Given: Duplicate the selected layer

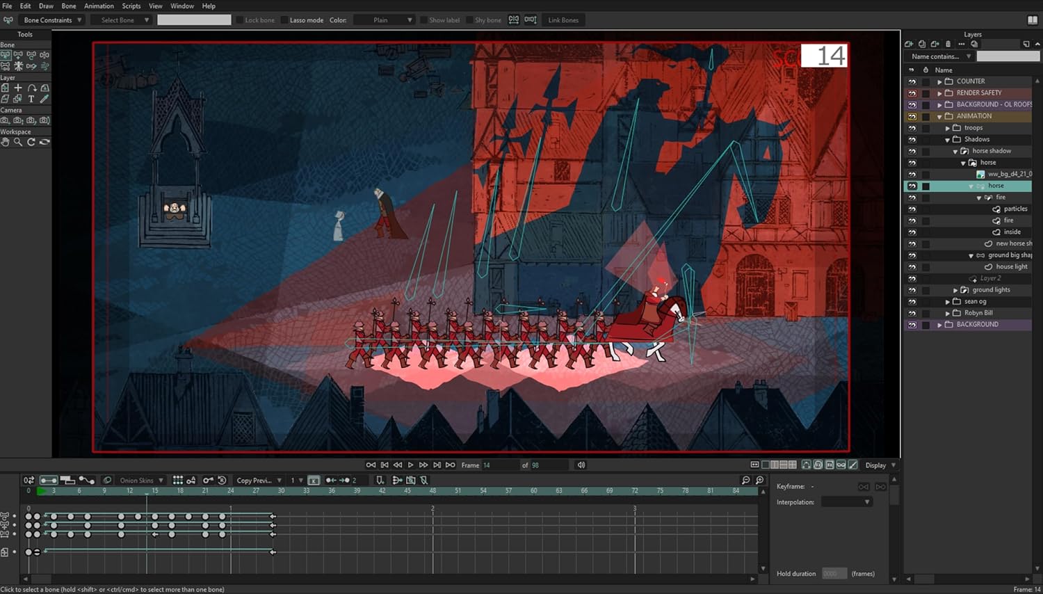Looking at the screenshot, I should (x=921, y=44).
